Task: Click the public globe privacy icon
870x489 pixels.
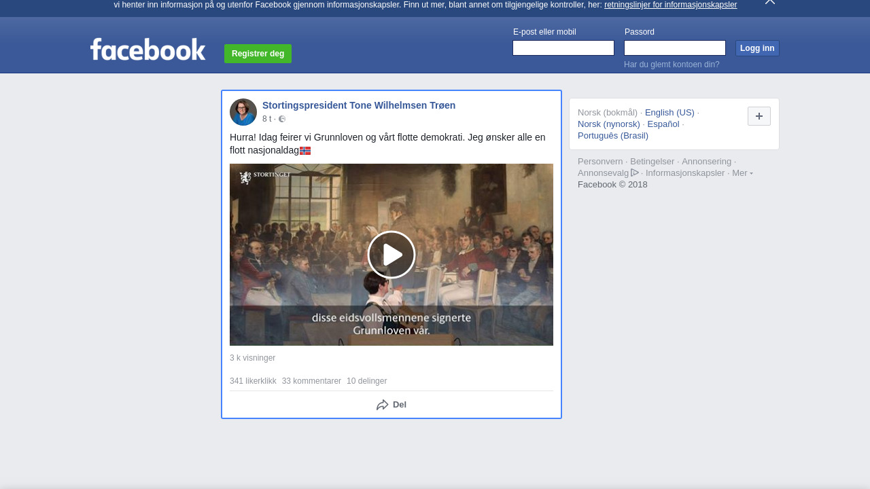Action: pyautogui.click(x=282, y=119)
